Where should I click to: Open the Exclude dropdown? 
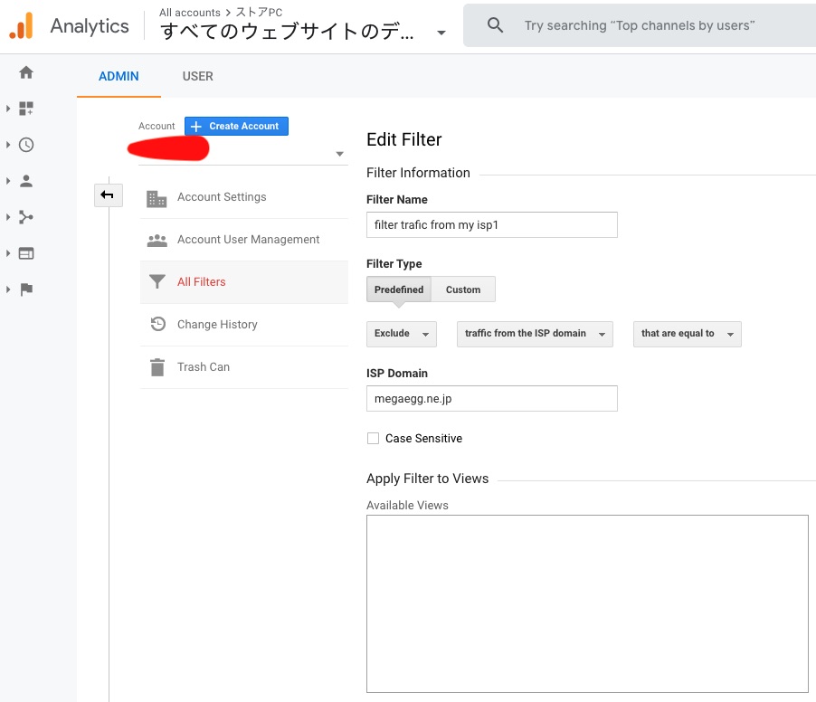(x=402, y=334)
